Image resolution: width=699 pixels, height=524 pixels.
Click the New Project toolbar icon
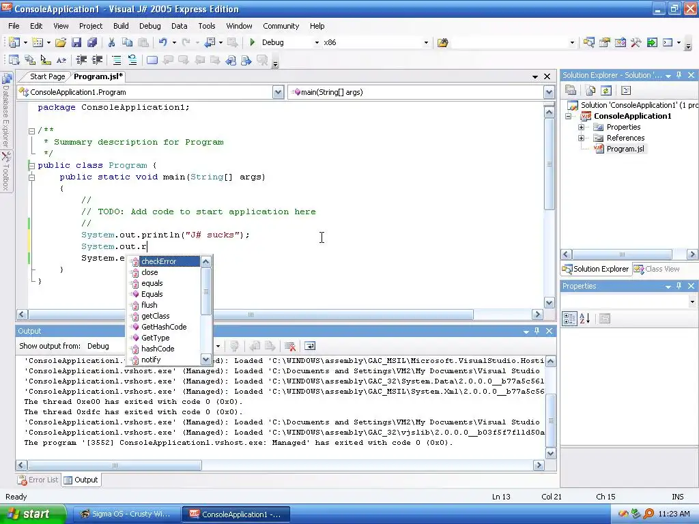pyautogui.click(x=14, y=43)
